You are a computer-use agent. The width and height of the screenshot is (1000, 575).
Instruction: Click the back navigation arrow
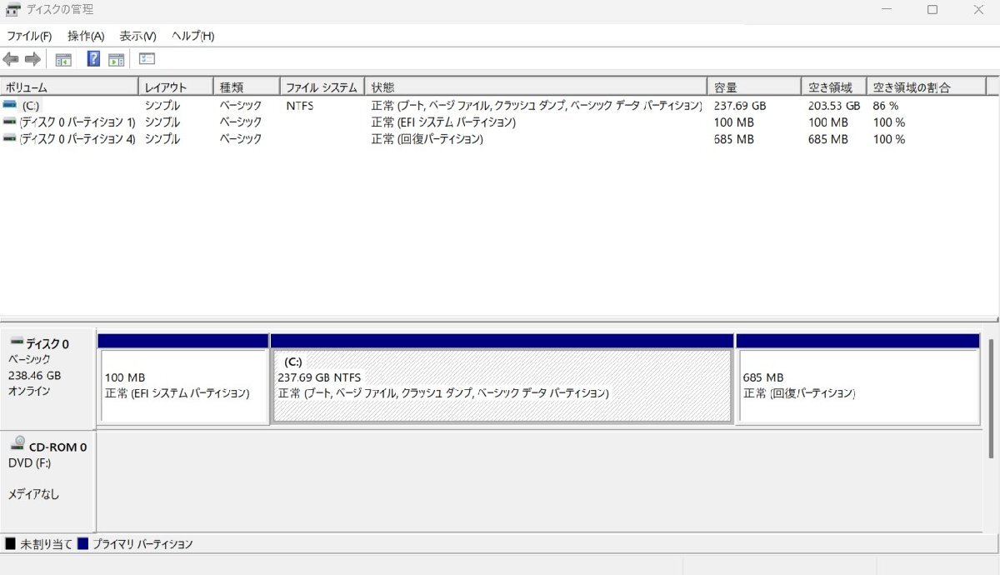[11, 58]
